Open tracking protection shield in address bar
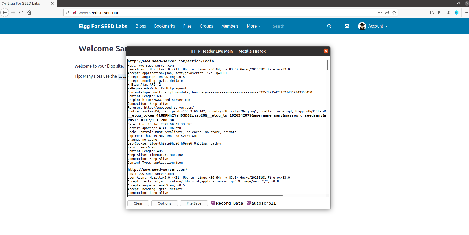This screenshot has height=235, width=469. (x=67, y=12)
